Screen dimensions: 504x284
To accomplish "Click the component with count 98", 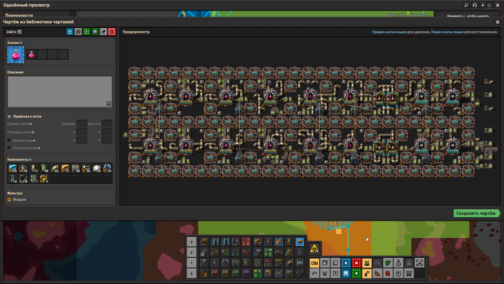I will click(44, 168).
